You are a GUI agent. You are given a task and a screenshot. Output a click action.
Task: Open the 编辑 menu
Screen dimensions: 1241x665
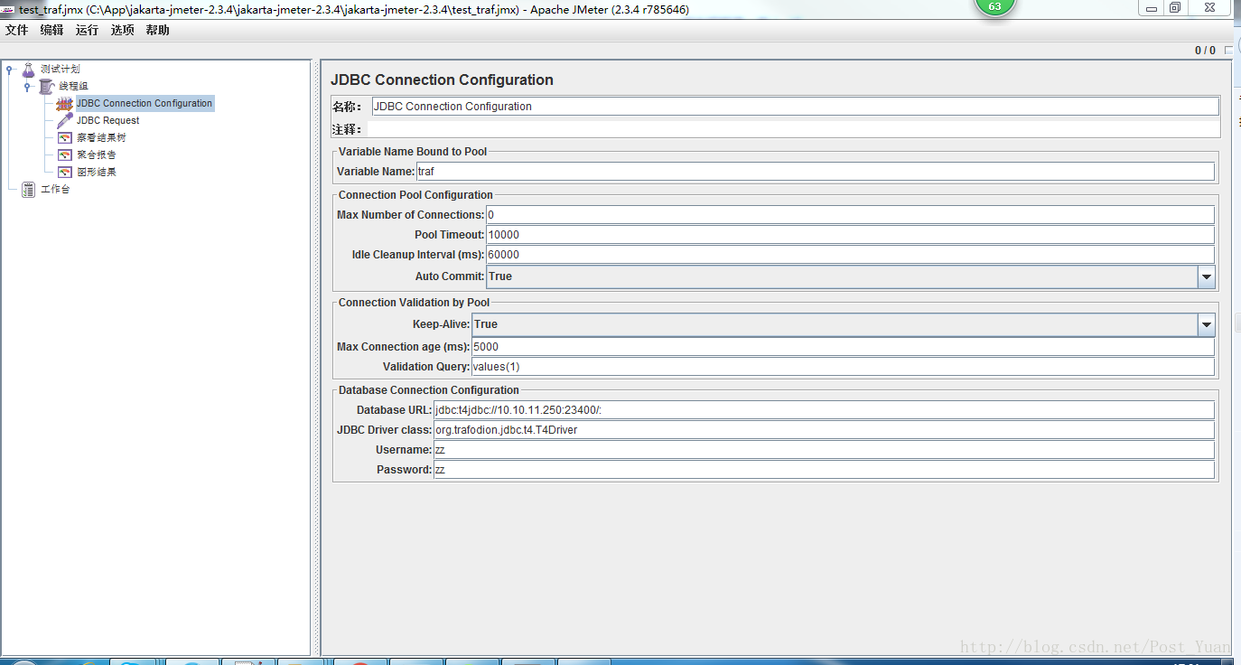pyautogui.click(x=52, y=30)
